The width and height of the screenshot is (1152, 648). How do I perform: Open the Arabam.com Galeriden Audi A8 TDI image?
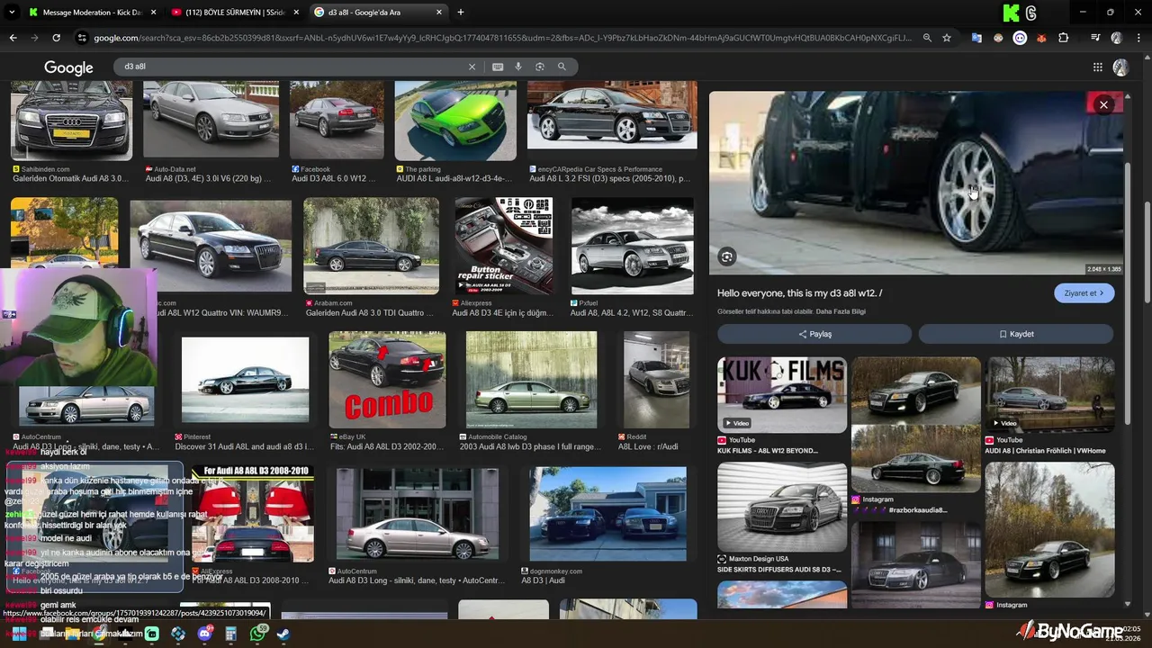pyautogui.click(x=371, y=246)
